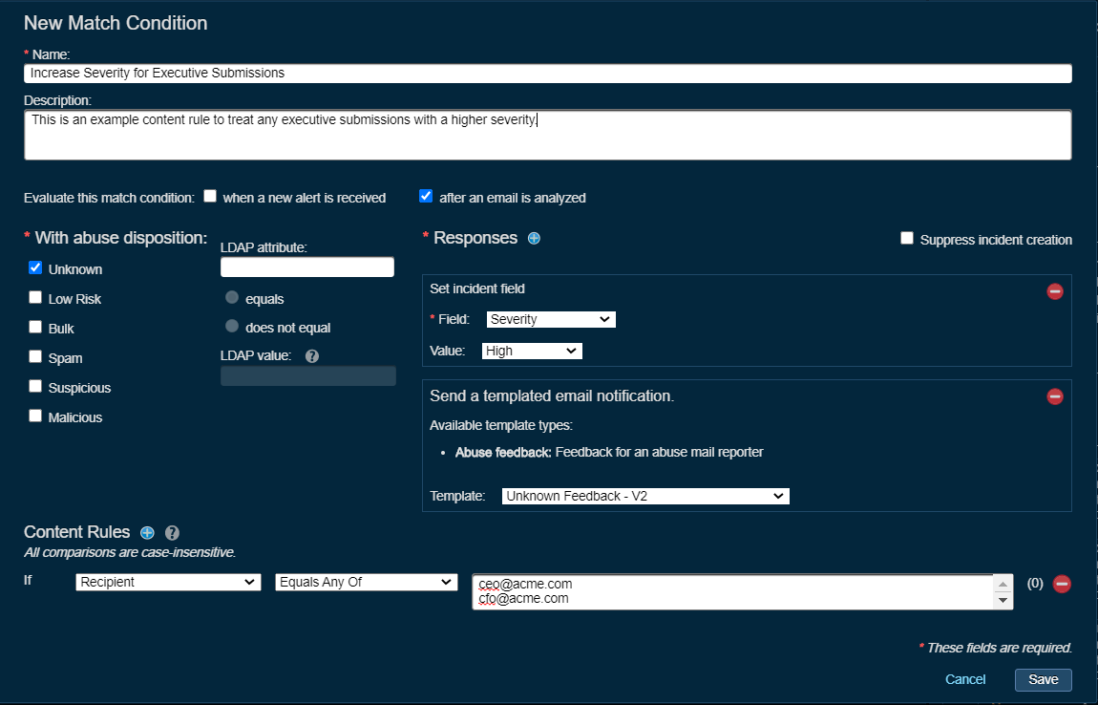The width and height of the screenshot is (1098, 705).
Task: Open the Unknown Feedback - V2 template dropdown
Action: point(645,496)
